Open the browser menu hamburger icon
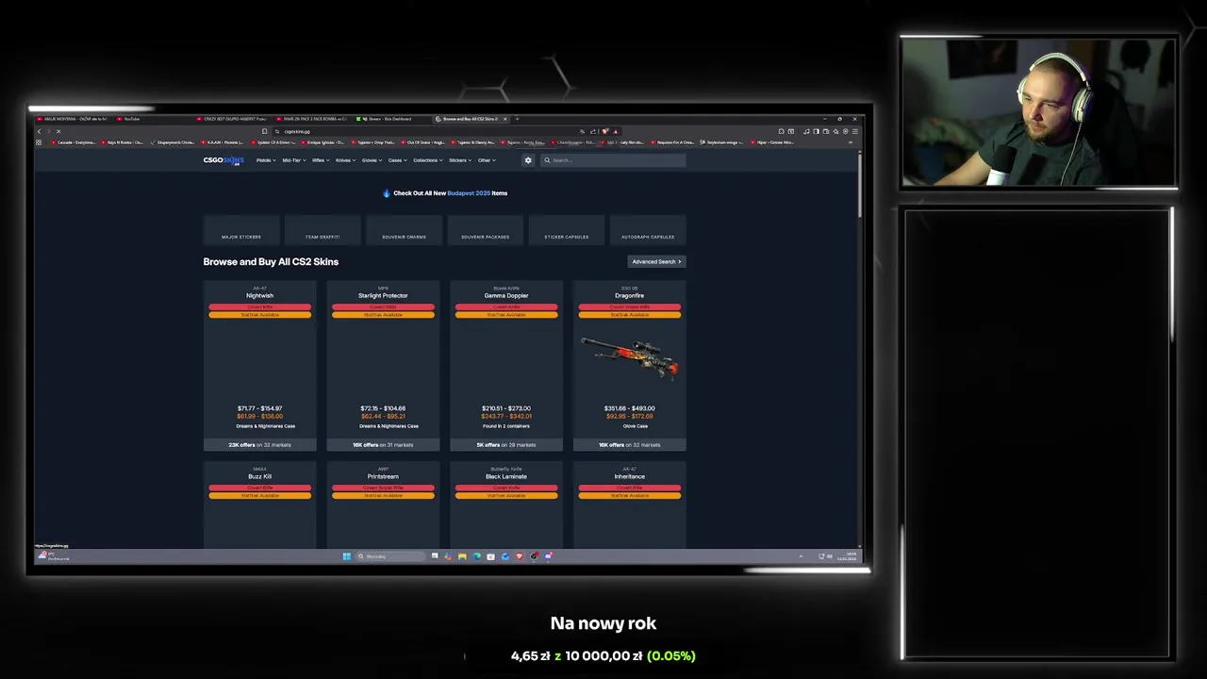This screenshot has height=679, width=1207. tap(855, 131)
